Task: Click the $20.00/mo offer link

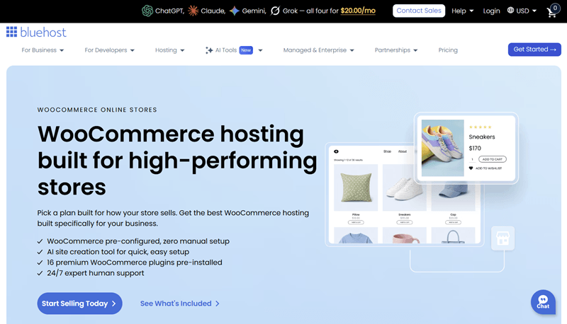Action: point(358,11)
